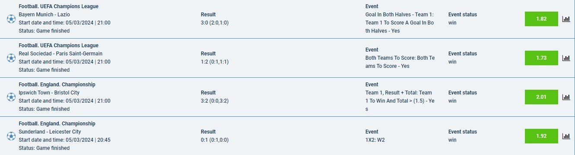Open statistics chart icon for Real Sociedad match
The image size is (575, 155).
[x=566, y=58]
